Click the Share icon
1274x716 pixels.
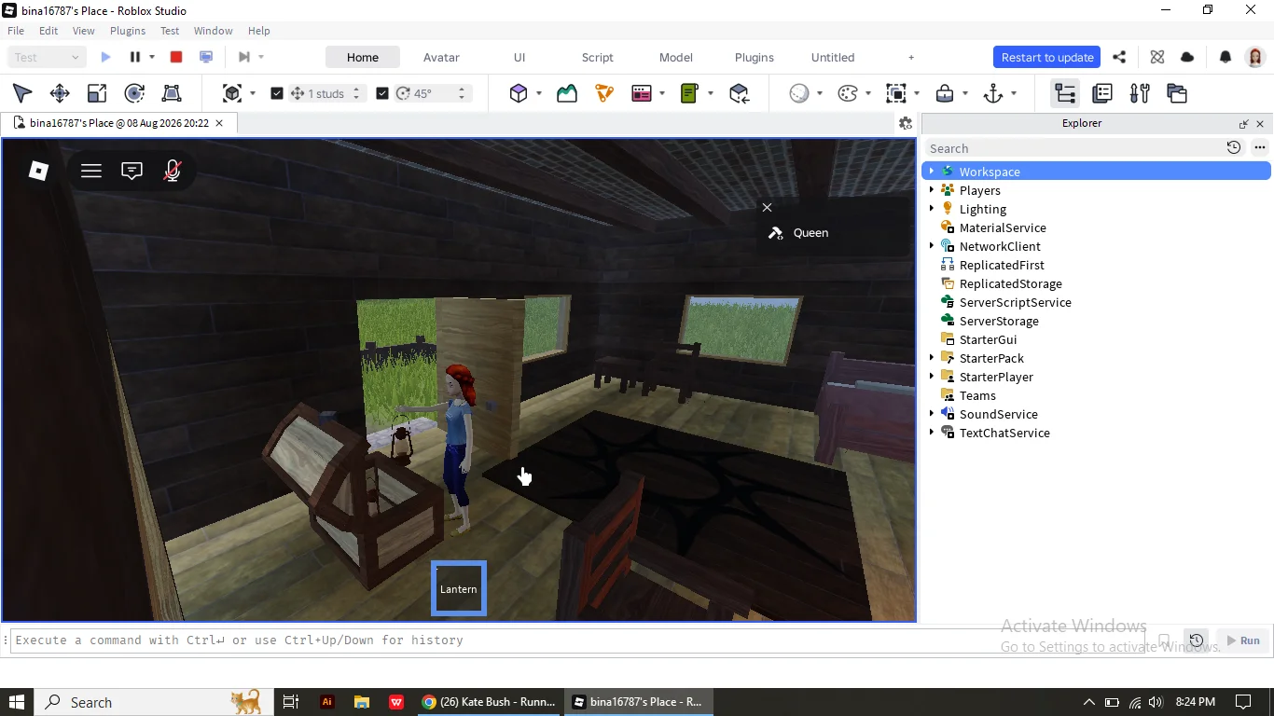click(1119, 57)
